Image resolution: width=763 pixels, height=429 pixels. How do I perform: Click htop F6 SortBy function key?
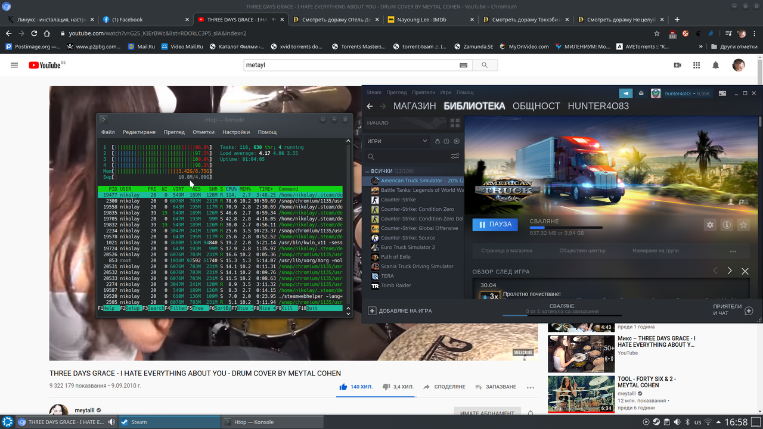point(219,308)
